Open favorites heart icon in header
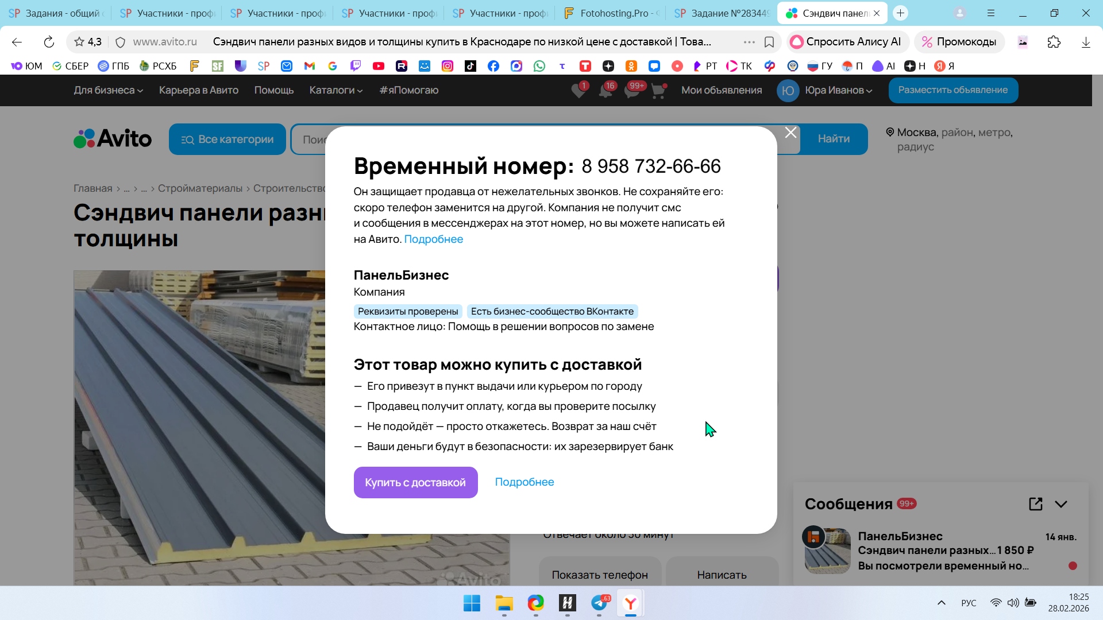 coord(579,91)
